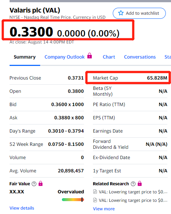Click the pink lock icon next to Fair Value
This screenshot has width=171, height=214.
click(41, 183)
